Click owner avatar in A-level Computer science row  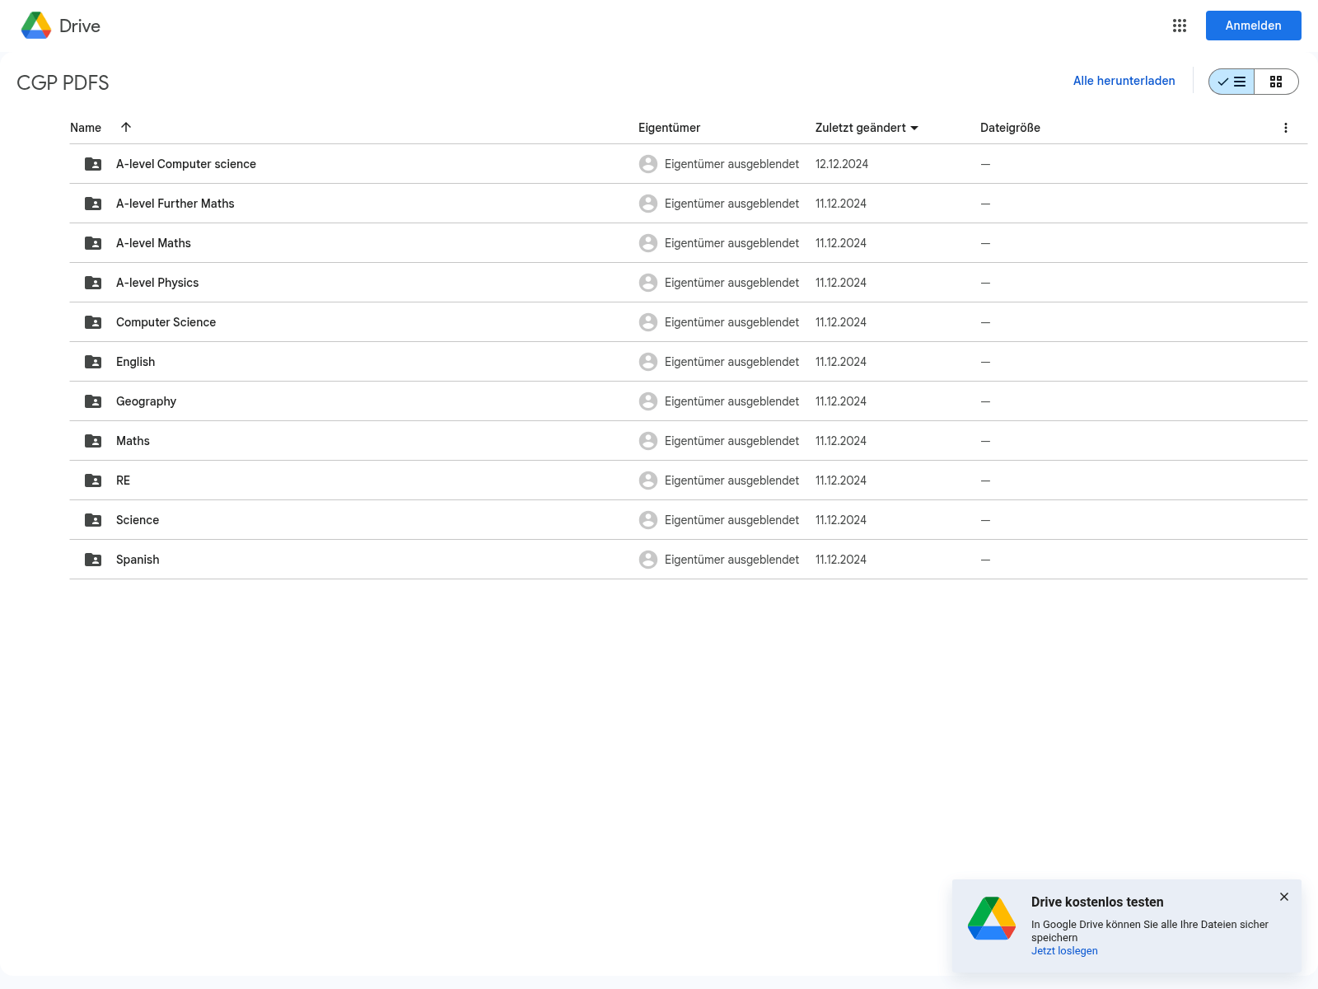pyautogui.click(x=648, y=164)
